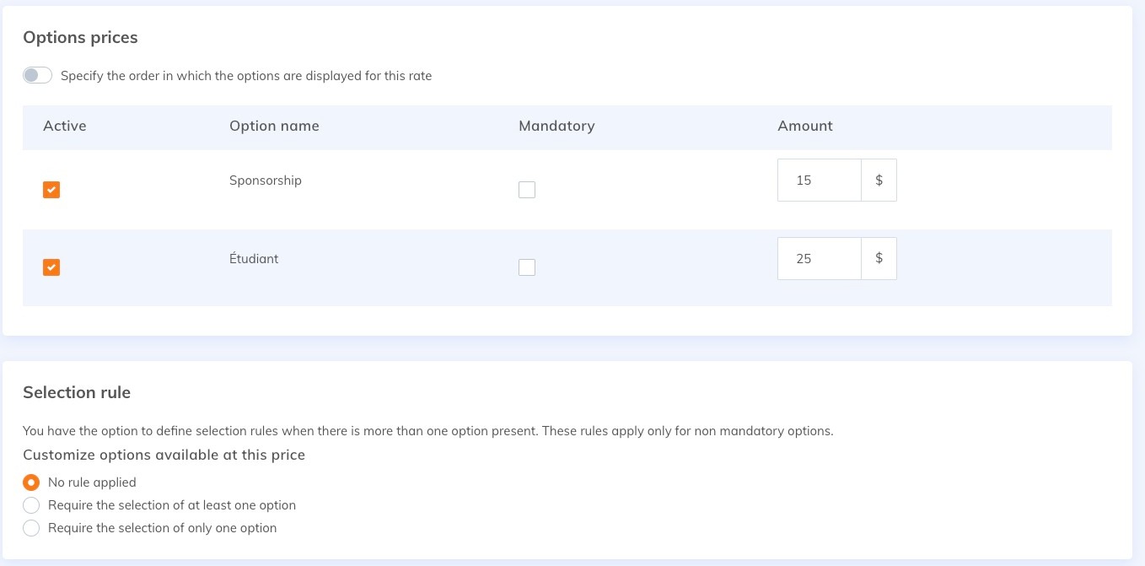This screenshot has height=566, width=1145.
Task: Choose "Require the selection of at least one option"
Action: (31, 505)
